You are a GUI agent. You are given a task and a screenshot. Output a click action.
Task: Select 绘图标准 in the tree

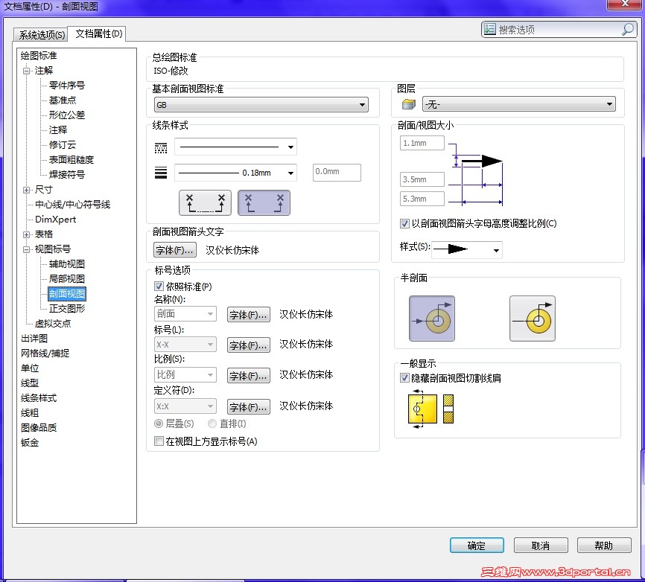point(39,56)
